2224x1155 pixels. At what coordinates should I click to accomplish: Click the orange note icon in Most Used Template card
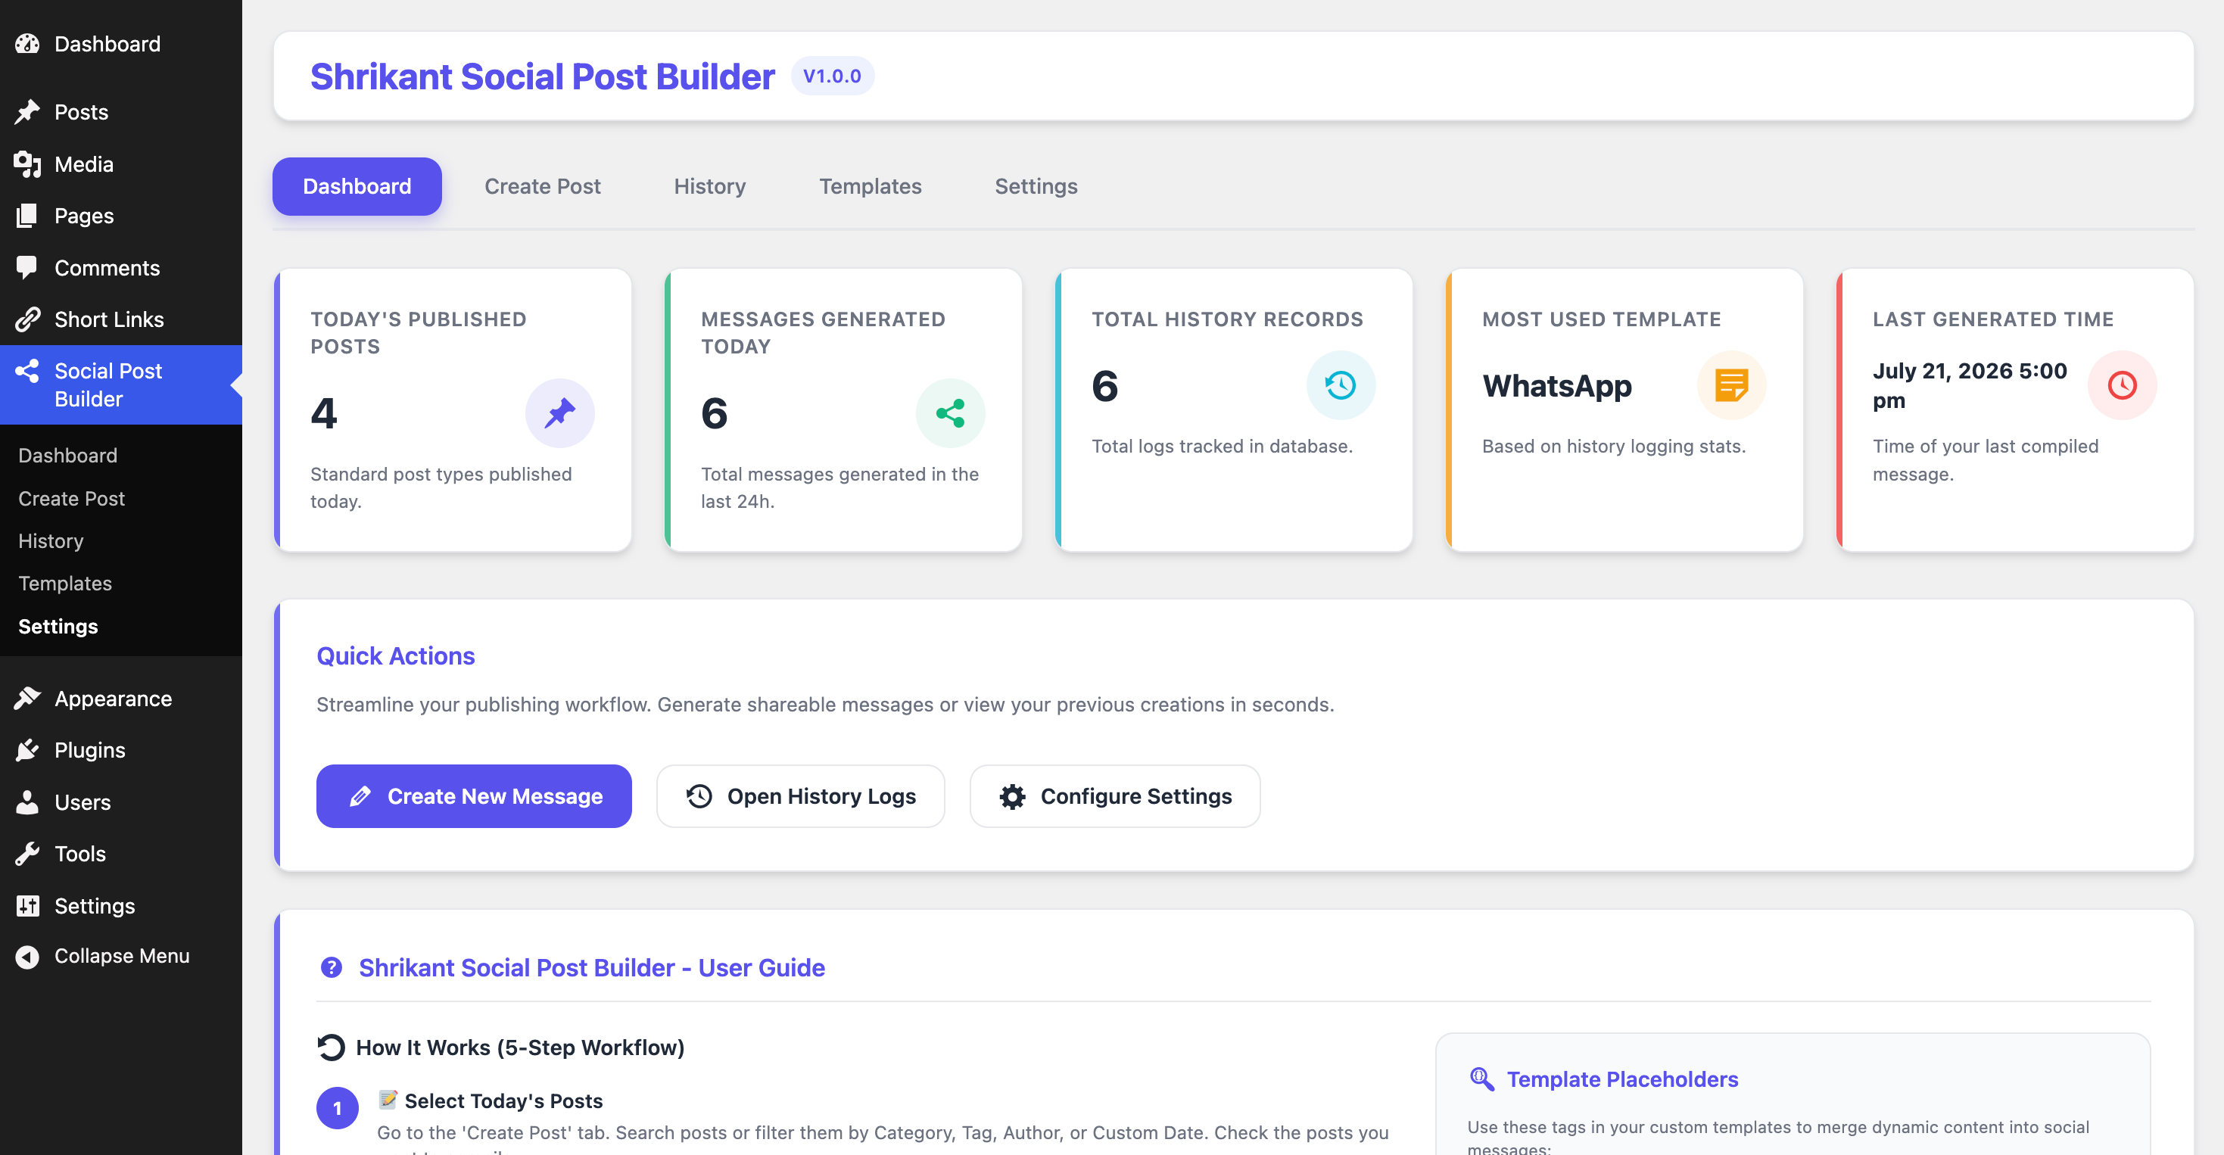pyautogui.click(x=1731, y=385)
